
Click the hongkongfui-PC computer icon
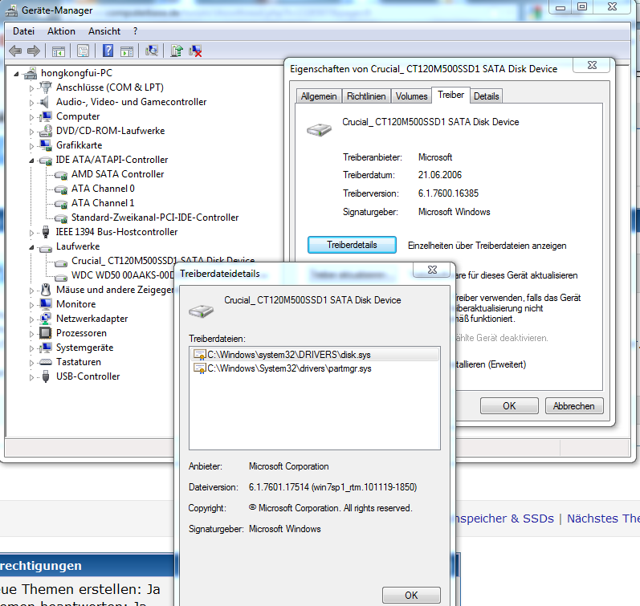31,73
